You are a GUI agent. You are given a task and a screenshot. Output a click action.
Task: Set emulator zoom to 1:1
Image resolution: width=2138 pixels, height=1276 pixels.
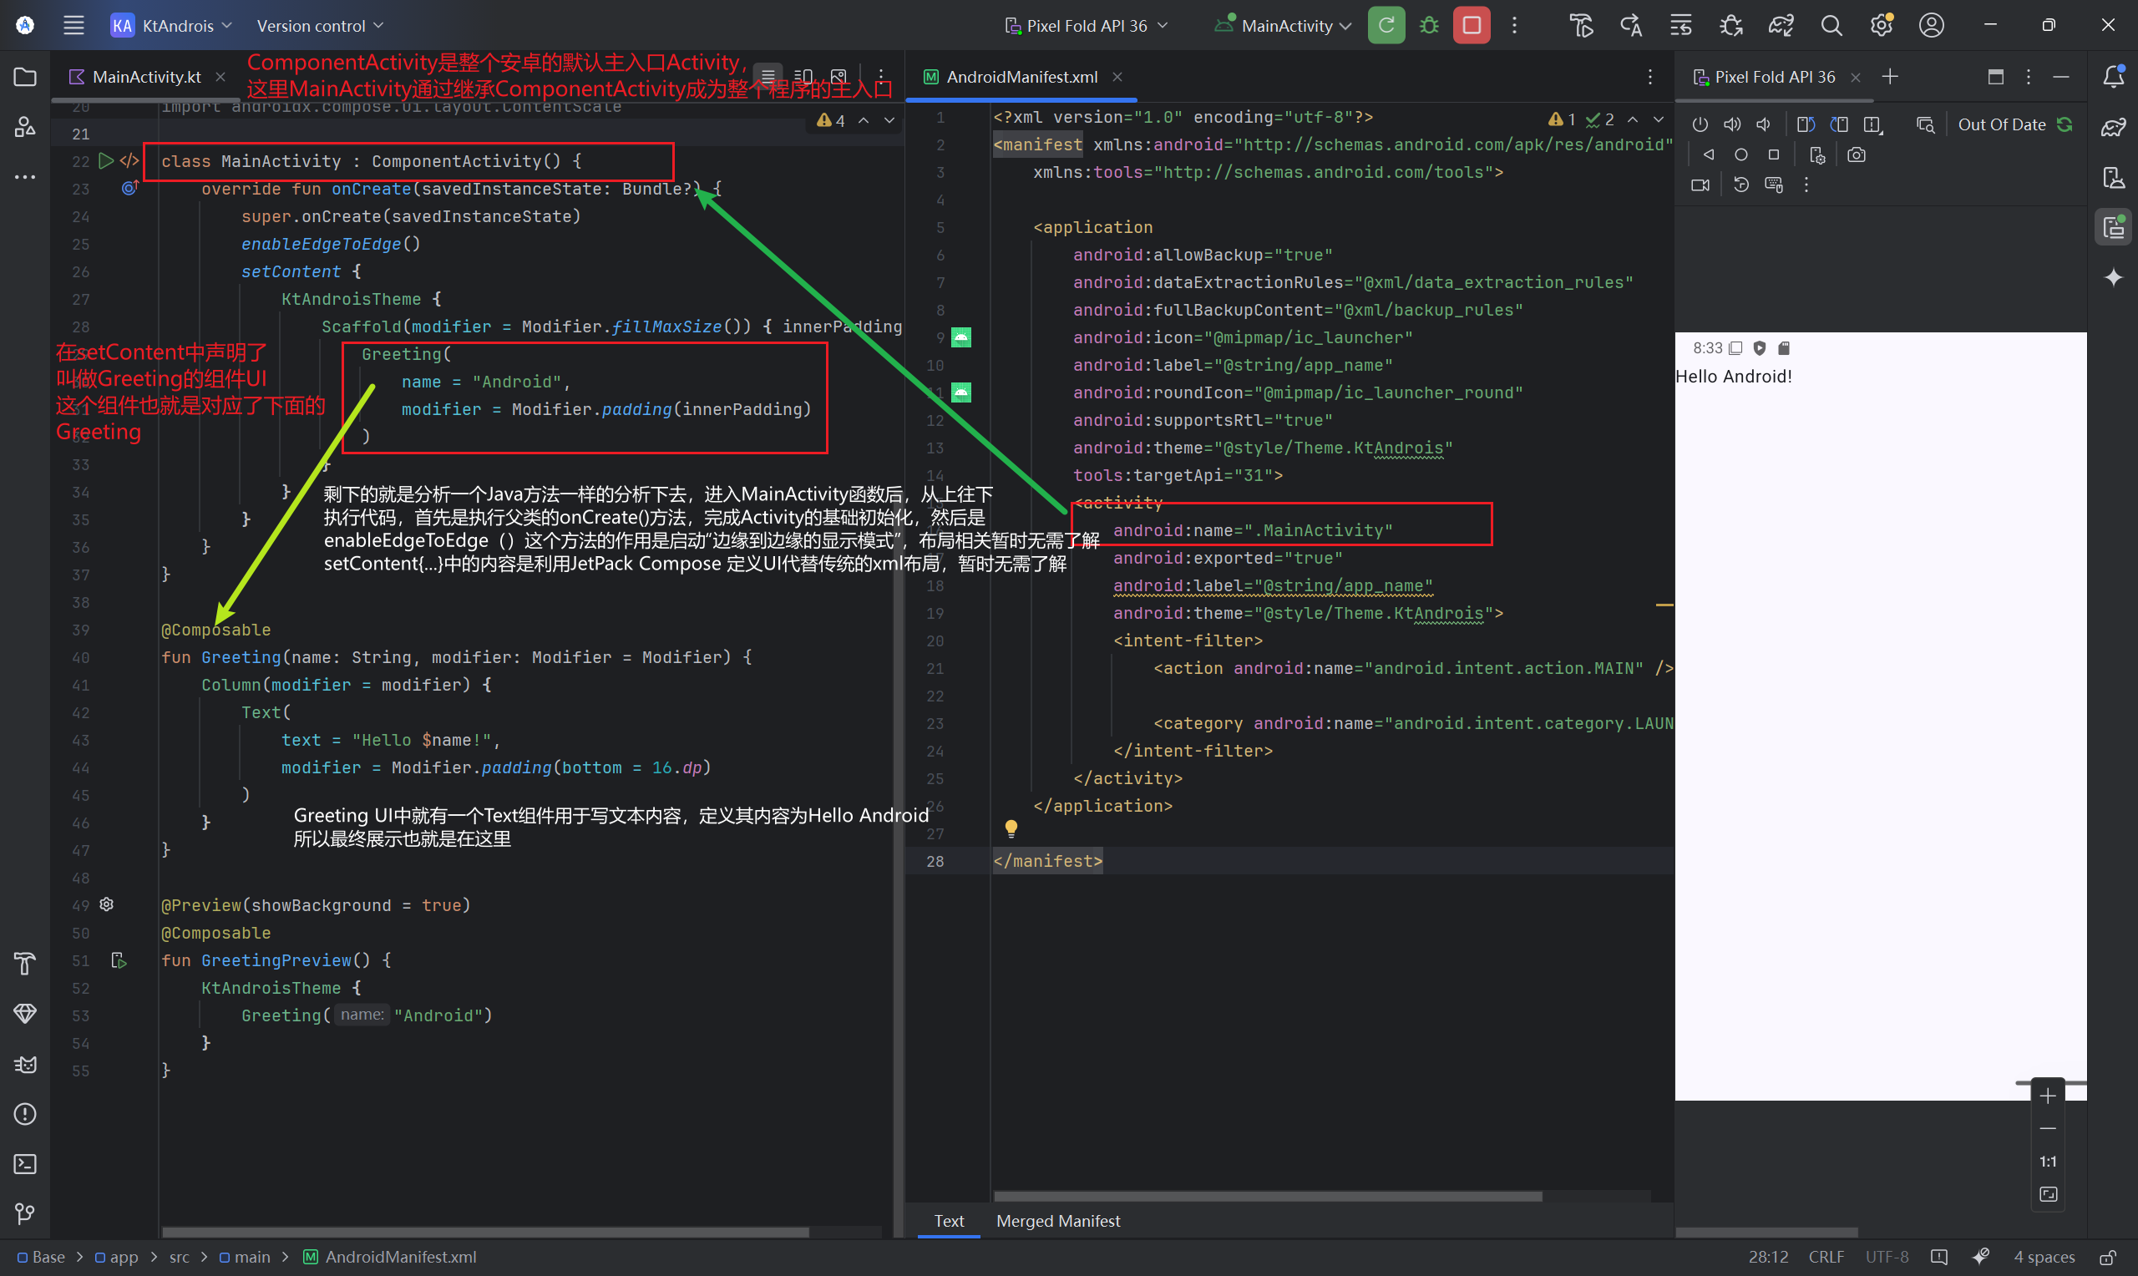[x=2048, y=1162]
